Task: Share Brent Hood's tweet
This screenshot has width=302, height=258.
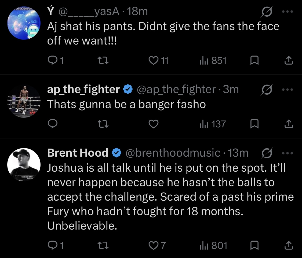Action: pyautogui.click(x=289, y=245)
